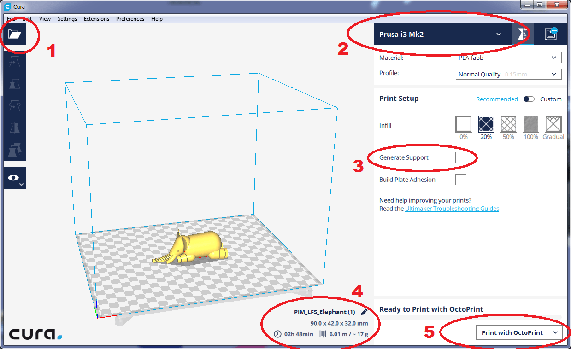Expand the print output options arrow
This screenshot has width=571, height=349.
click(x=555, y=332)
